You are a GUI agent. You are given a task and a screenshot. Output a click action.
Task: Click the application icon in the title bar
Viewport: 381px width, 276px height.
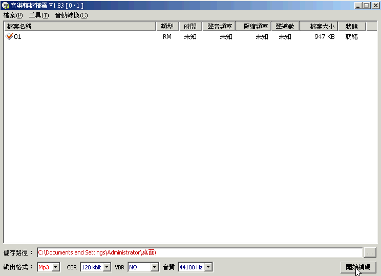(5, 5)
